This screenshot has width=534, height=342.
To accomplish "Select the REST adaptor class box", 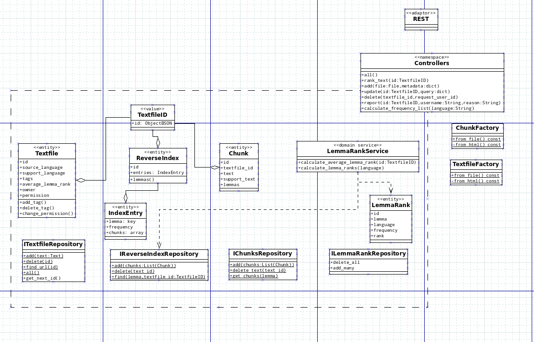I will [x=421, y=19].
